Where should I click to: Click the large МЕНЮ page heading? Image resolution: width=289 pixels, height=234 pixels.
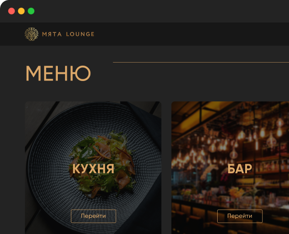click(x=58, y=73)
